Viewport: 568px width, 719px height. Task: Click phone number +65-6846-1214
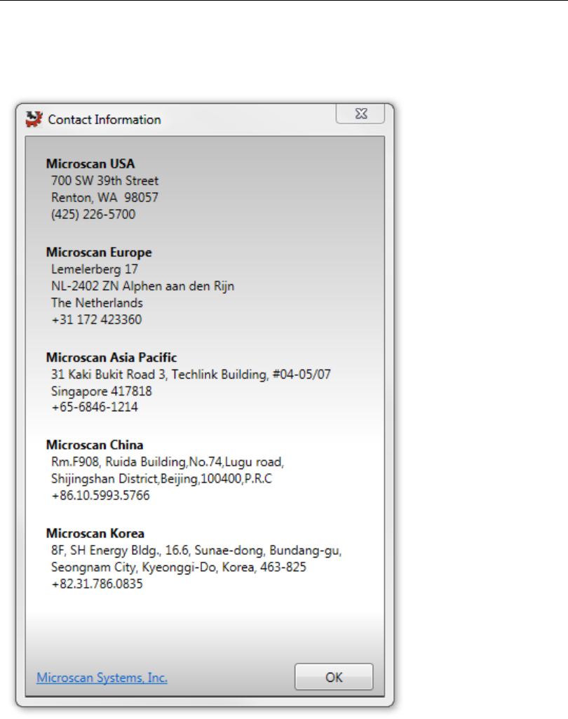coord(95,407)
